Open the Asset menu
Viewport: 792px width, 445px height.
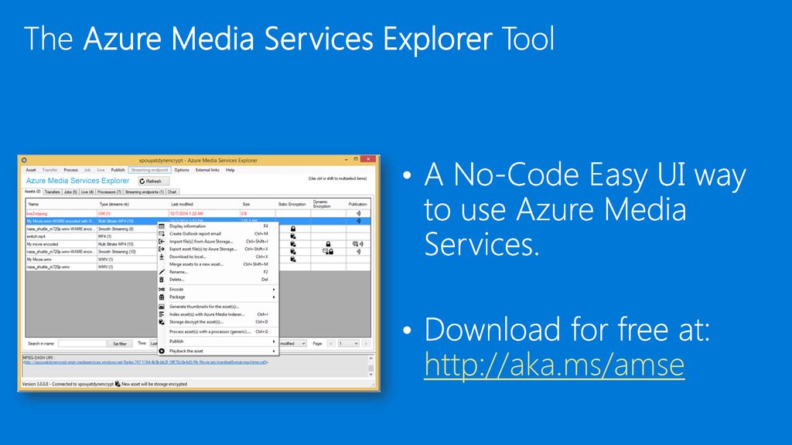pyautogui.click(x=31, y=170)
